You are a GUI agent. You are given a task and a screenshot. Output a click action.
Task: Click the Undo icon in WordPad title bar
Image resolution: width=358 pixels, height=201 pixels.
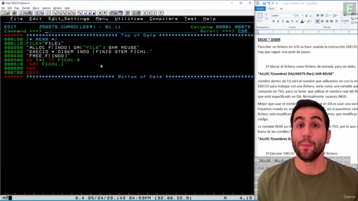[268, 3]
